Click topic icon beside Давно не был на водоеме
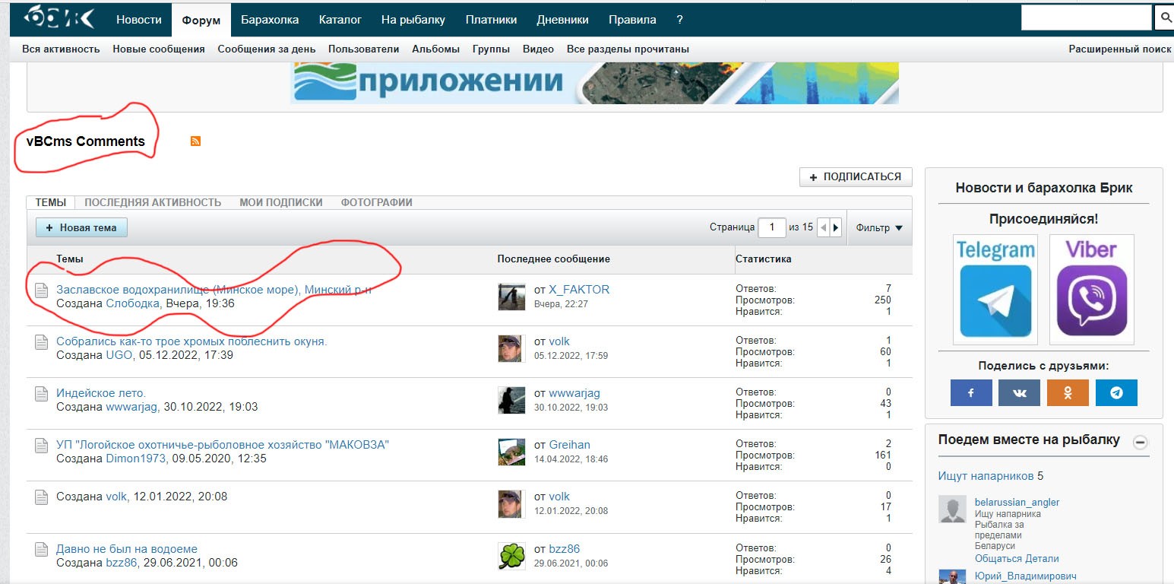 [x=41, y=550]
